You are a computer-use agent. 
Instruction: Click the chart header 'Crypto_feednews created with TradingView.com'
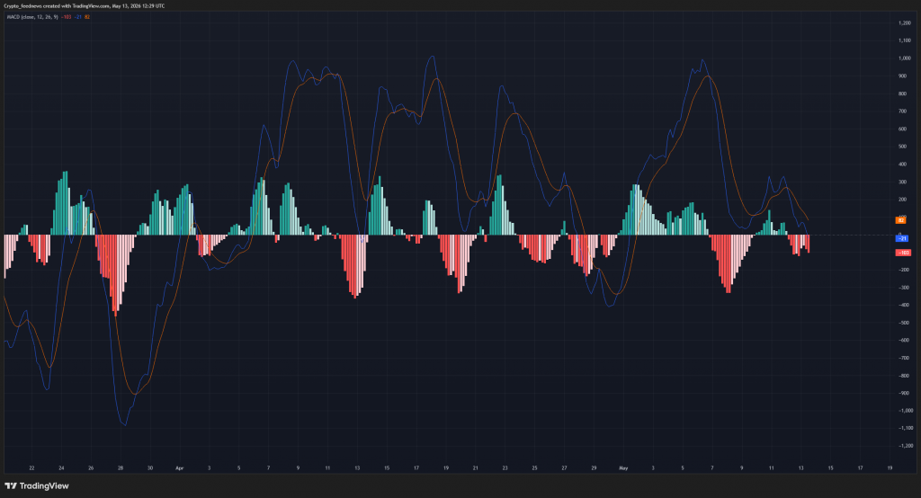pyautogui.click(x=57, y=6)
